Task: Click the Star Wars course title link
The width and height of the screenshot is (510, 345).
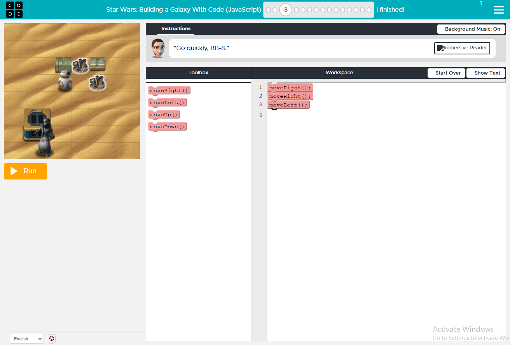Action: (x=183, y=10)
